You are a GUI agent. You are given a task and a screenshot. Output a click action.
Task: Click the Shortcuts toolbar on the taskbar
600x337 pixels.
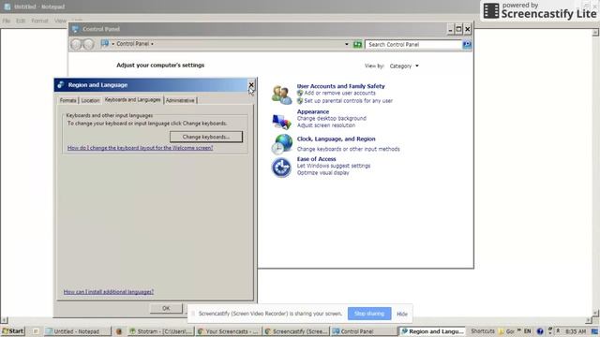coord(483,331)
